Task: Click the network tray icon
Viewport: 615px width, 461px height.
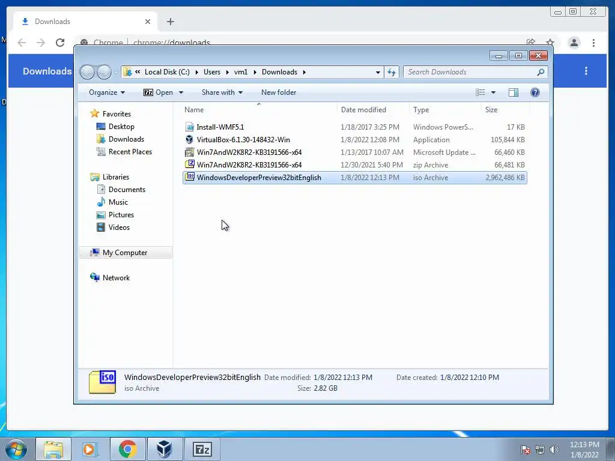Action: pyautogui.click(x=540, y=450)
